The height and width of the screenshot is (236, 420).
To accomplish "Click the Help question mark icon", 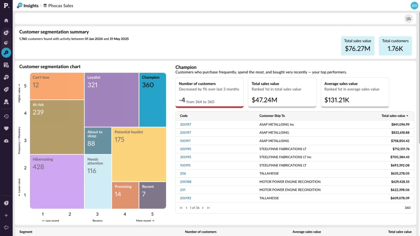I will (x=6, y=203).
